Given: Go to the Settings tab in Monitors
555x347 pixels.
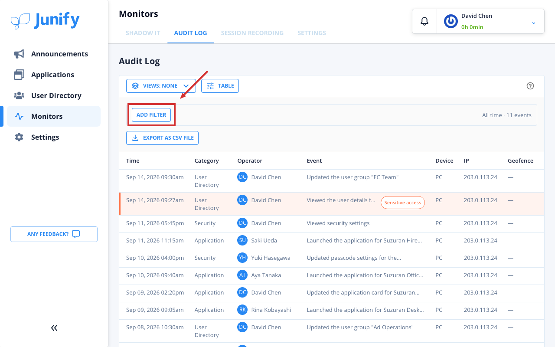Looking at the screenshot, I should coord(312,33).
